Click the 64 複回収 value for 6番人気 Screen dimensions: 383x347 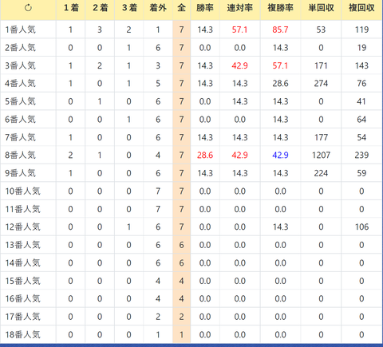click(x=361, y=120)
